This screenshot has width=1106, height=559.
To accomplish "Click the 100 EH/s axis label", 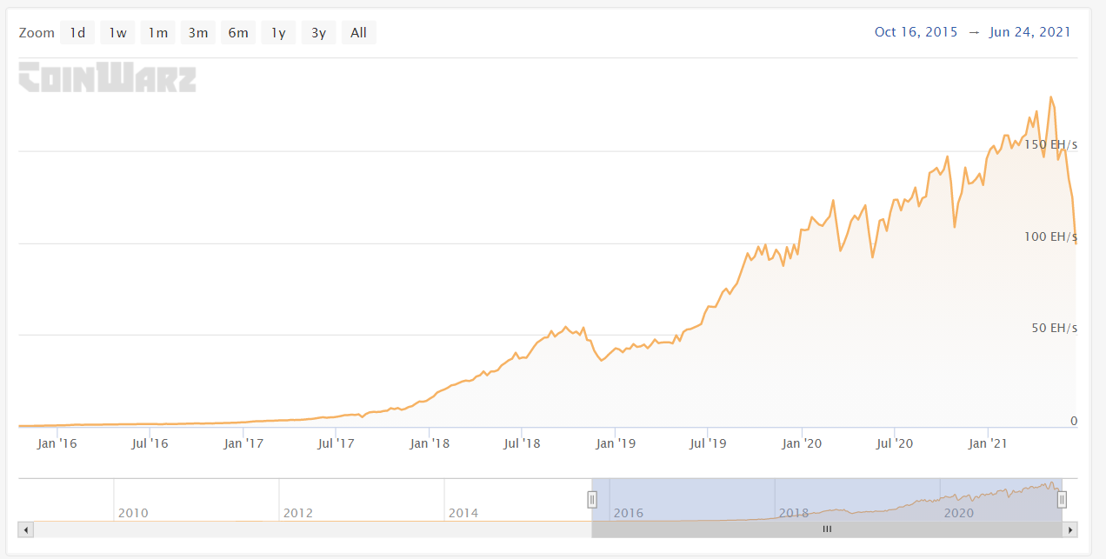I will pyautogui.click(x=1050, y=236).
